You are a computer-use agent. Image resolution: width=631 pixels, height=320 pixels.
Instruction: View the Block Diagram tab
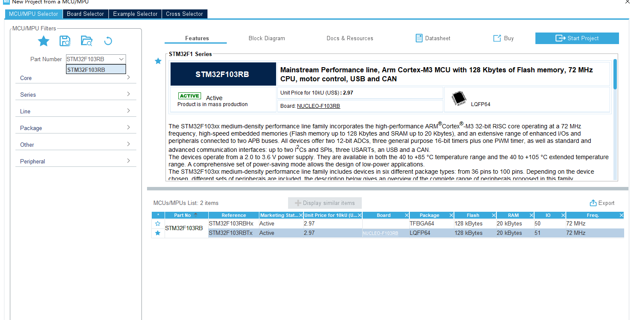pyautogui.click(x=267, y=38)
